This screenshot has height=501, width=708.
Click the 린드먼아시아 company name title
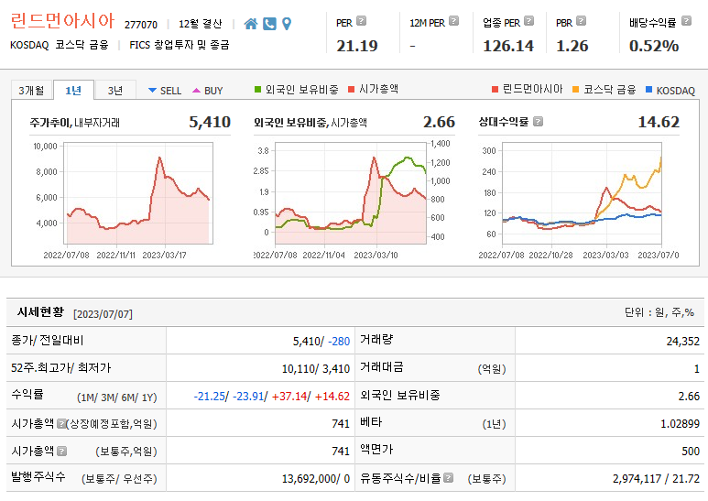(x=62, y=21)
